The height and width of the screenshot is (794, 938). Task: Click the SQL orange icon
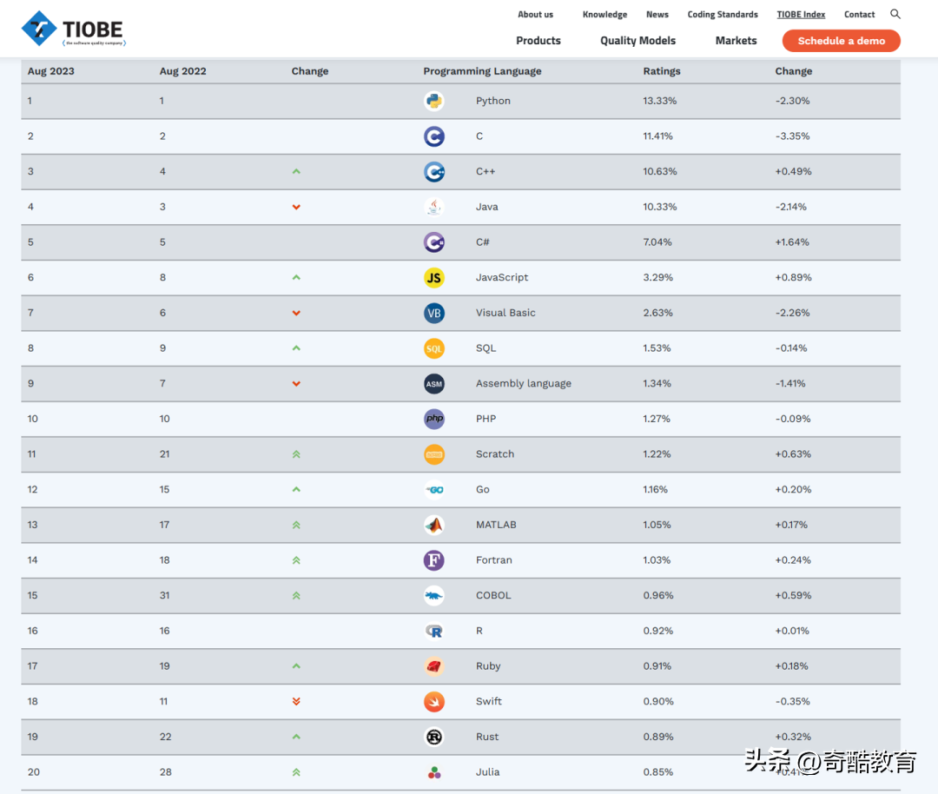(x=433, y=348)
